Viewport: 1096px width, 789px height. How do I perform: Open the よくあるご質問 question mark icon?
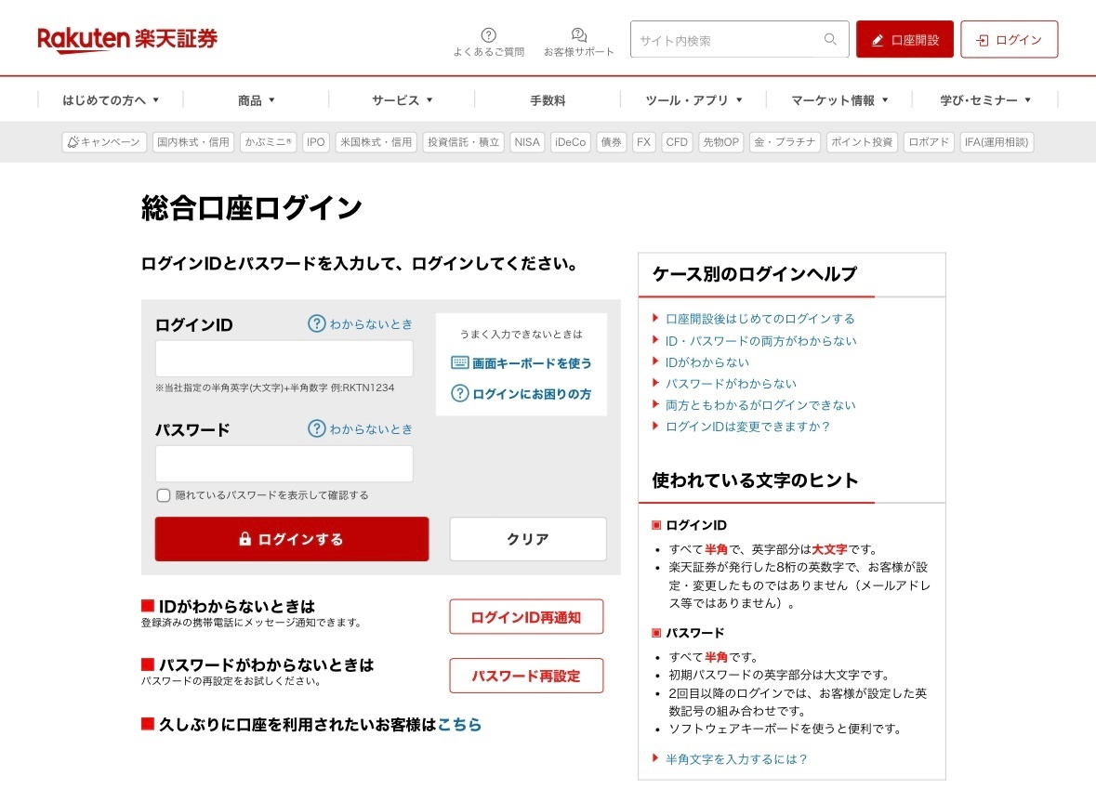click(489, 35)
